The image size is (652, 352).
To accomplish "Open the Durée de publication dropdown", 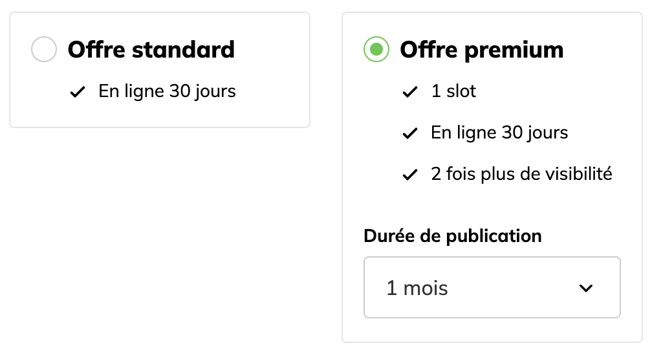I will click(492, 288).
